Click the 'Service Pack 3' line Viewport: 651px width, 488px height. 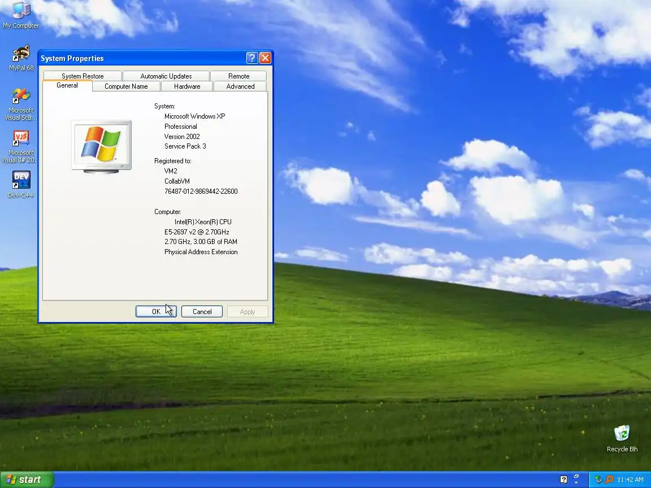[185, 146]
